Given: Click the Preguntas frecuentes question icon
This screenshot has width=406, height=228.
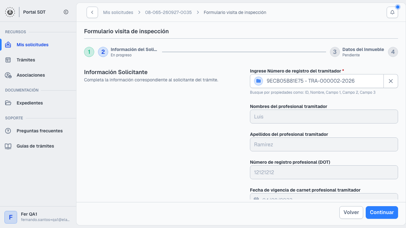Looking at the screenshot, I should 8,131.
